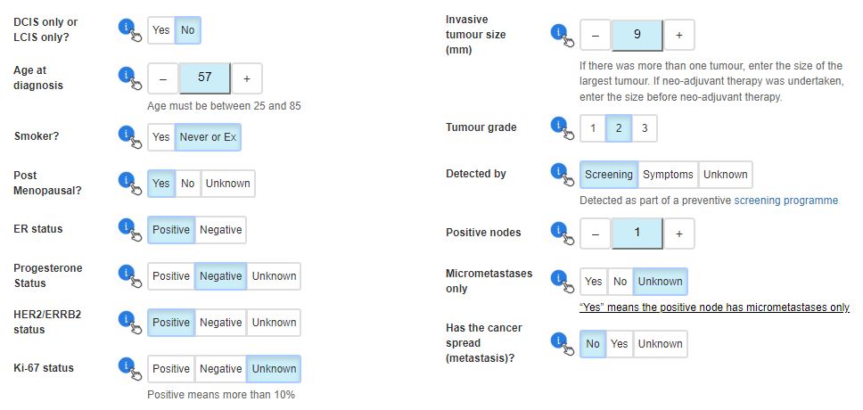Select tumour grade 3

pyautogui.click(x=645, y=128)
